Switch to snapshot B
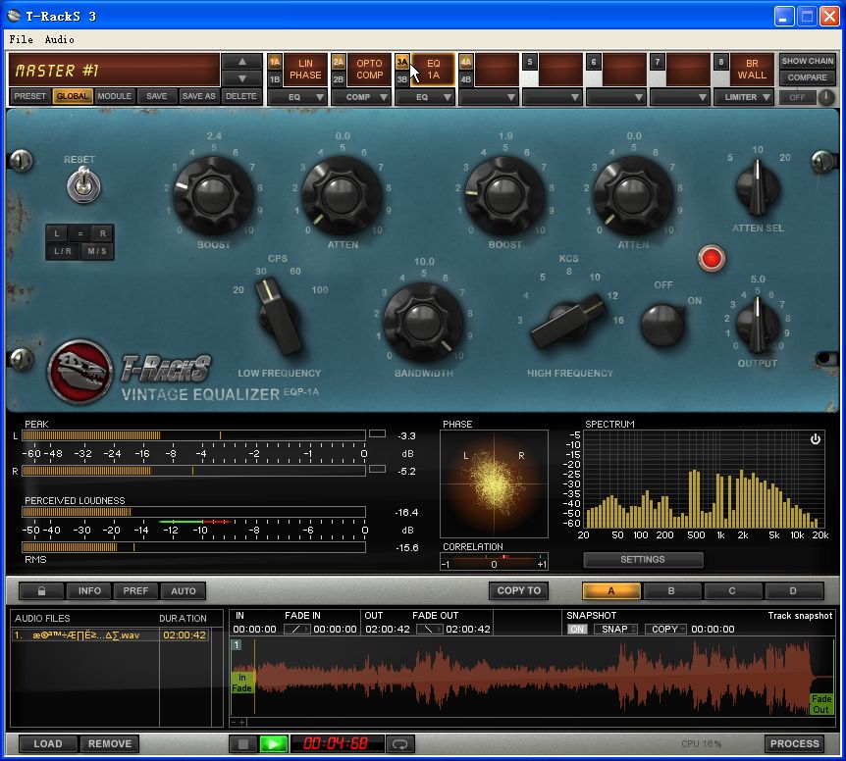 [x=671, y=590]
